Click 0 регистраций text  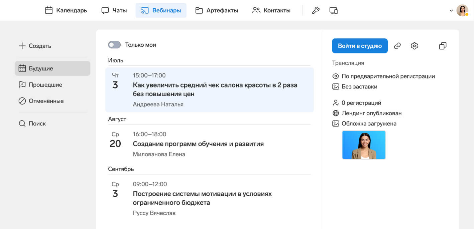click(x=361, y=103)
